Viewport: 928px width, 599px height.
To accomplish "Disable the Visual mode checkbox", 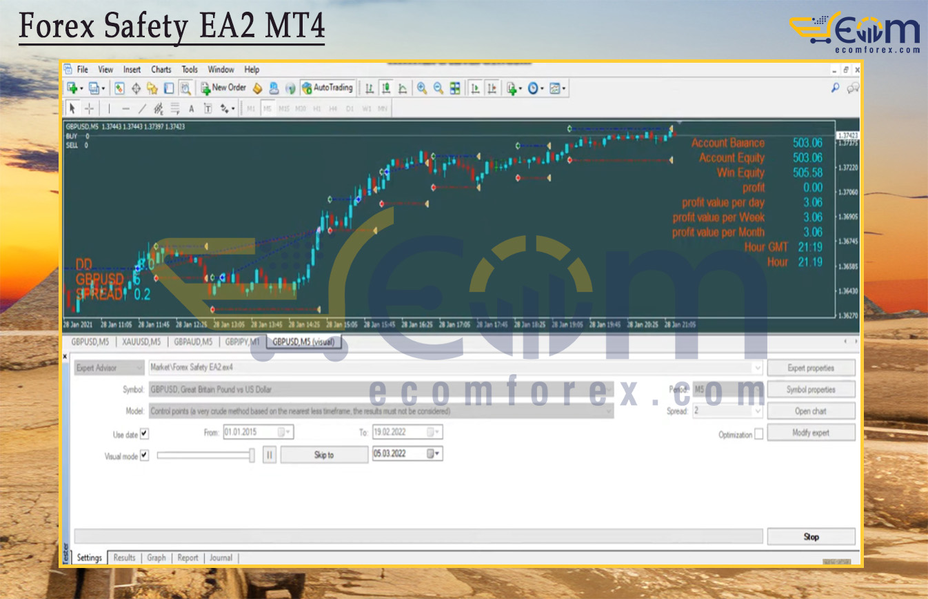I will [x=144, y=455].
